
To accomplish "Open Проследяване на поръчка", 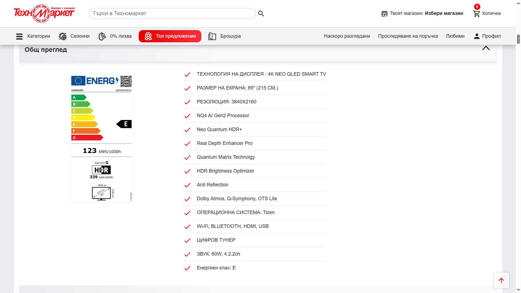I will (408, 36).
